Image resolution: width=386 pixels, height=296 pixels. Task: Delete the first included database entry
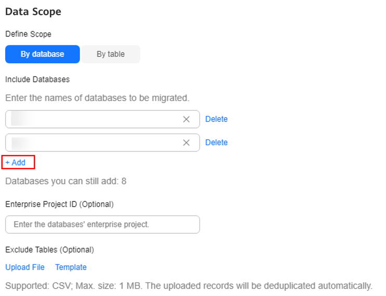(x=217, y=119)
